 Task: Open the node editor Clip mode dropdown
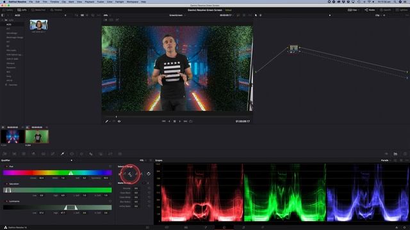(x=379, y=15)
